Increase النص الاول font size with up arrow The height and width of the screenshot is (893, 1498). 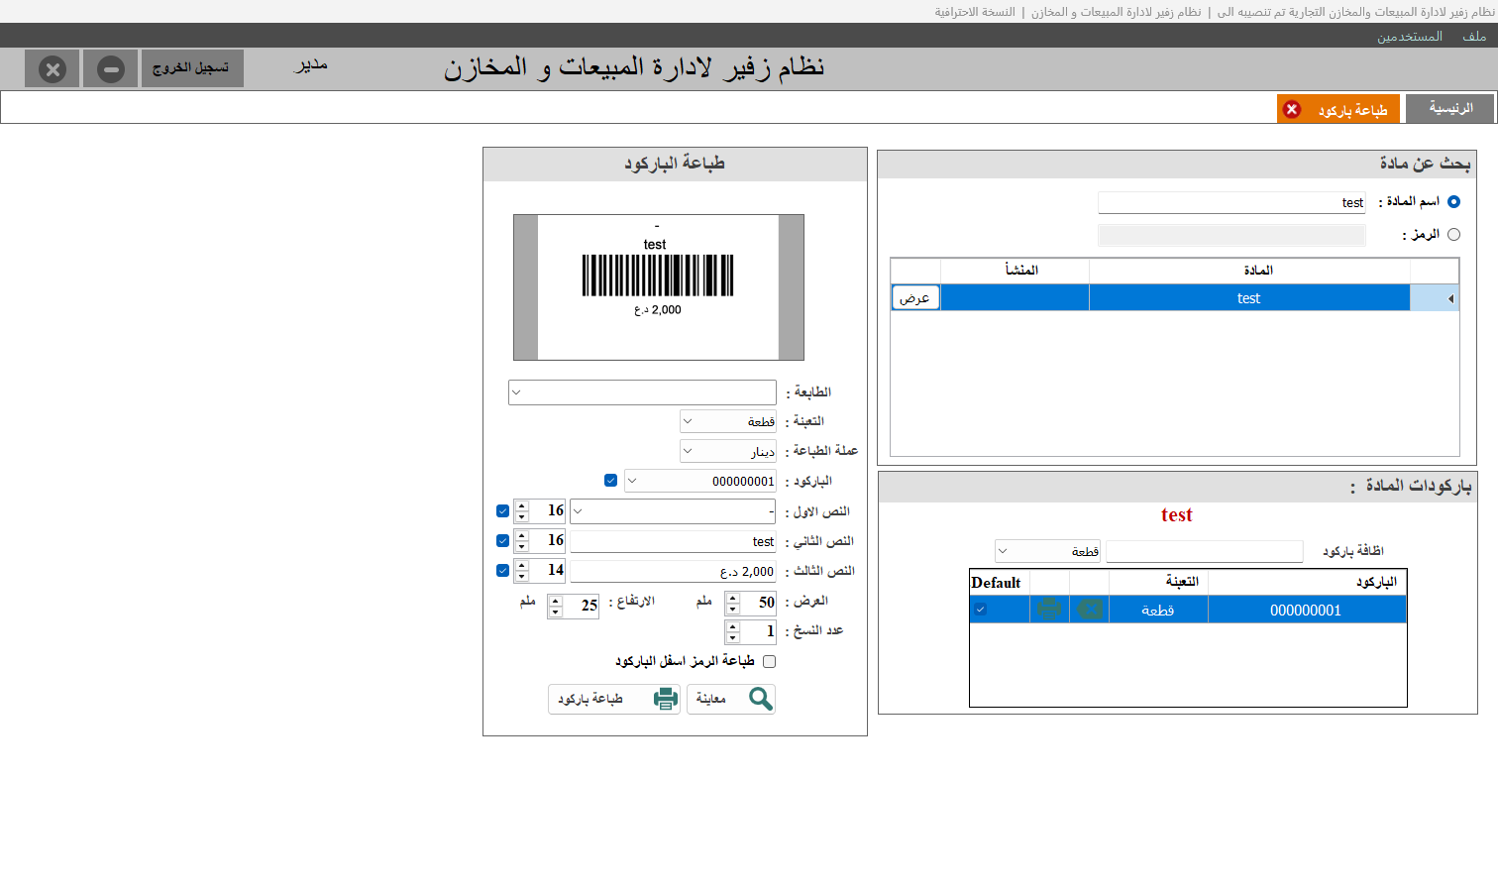click(522, 505)
